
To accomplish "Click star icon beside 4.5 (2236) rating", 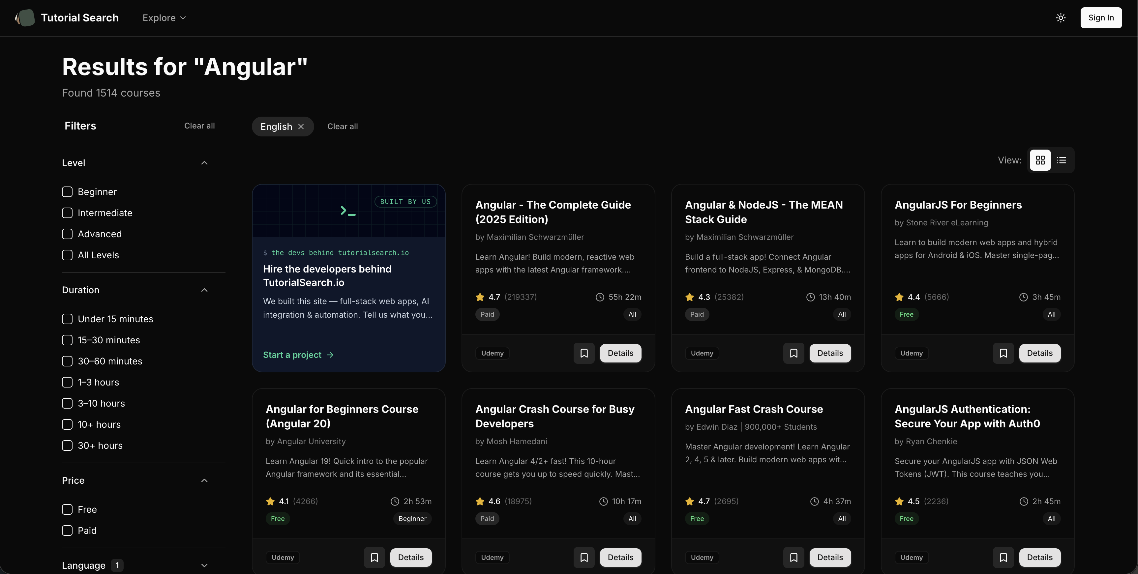I will [x=899, y=502].
